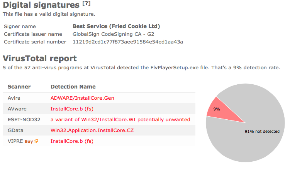Click the signer name Best Service (Fried Cookie Ltd)
This screenshot has height=169, width=290.
click(116, 26)
